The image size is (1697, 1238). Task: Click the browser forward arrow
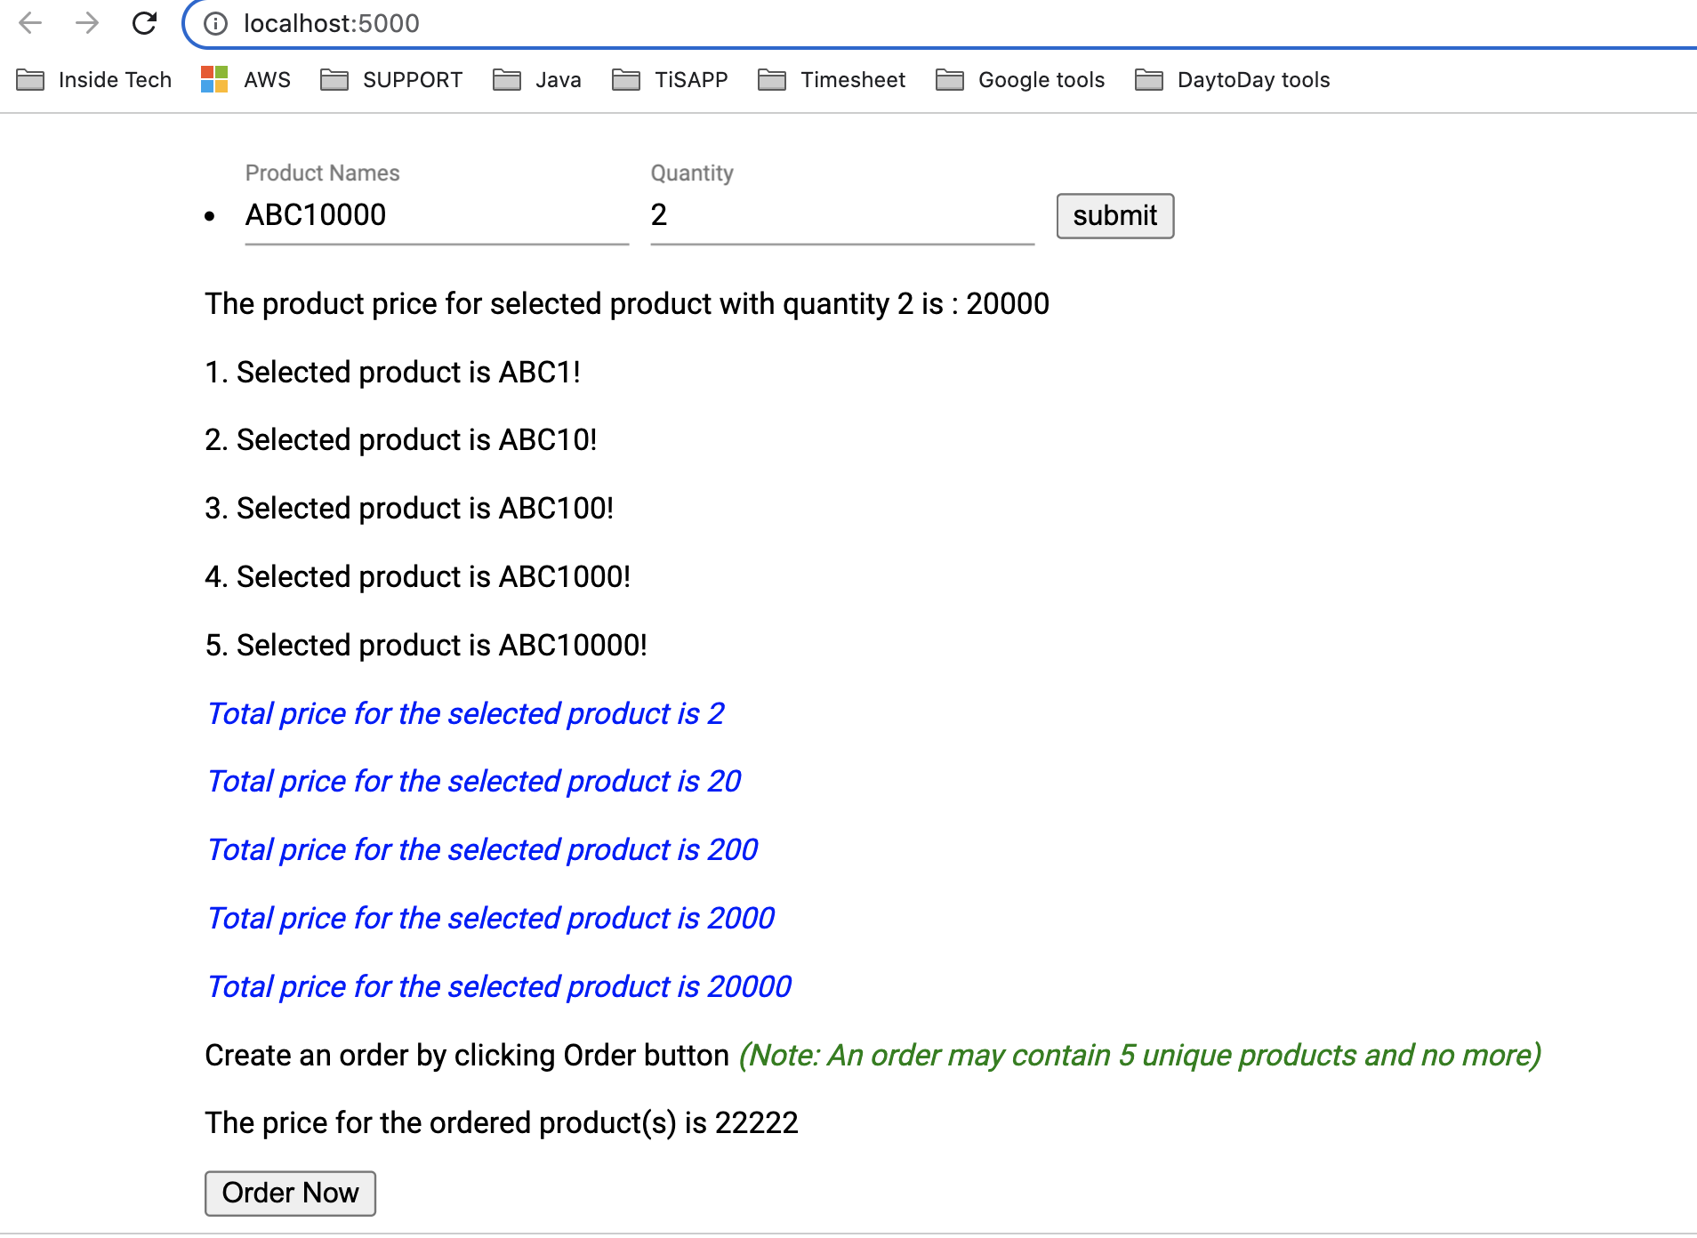tap(87, 24)
